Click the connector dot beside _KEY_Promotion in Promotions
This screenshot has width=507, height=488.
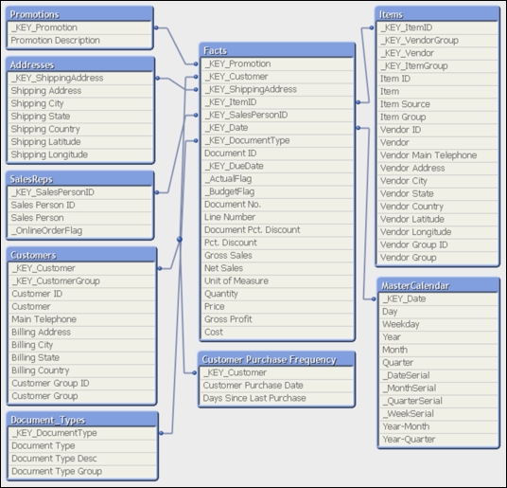[156, 27]
